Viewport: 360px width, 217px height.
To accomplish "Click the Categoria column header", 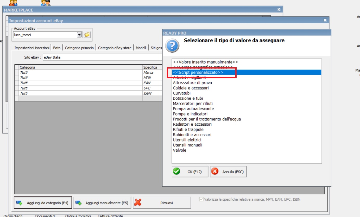I will pos(81,67).
